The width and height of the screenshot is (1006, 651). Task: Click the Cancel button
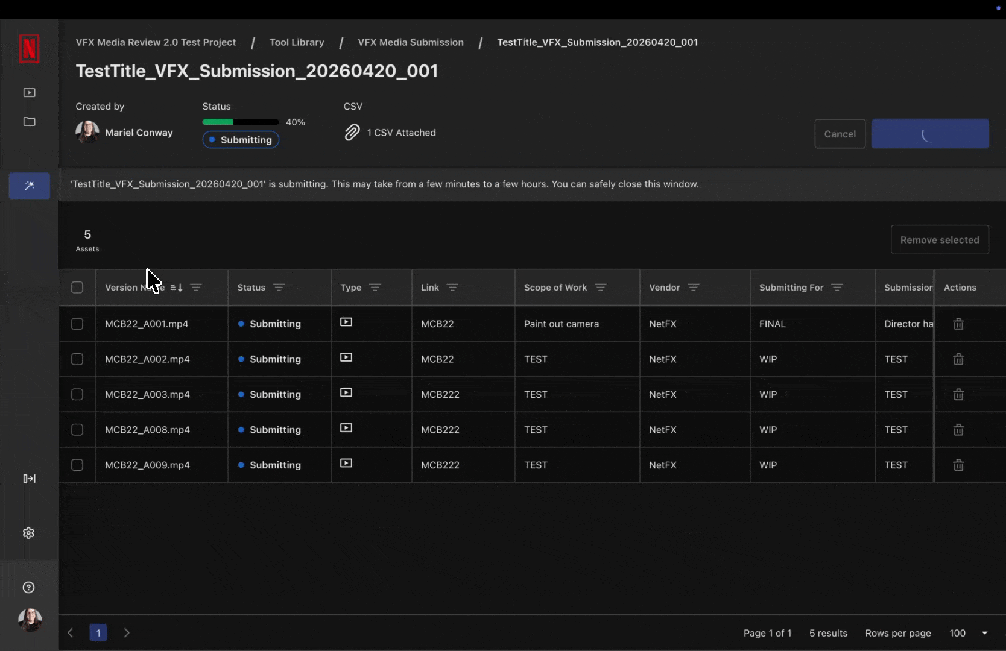pyautogui.click(x=840, y=134)
